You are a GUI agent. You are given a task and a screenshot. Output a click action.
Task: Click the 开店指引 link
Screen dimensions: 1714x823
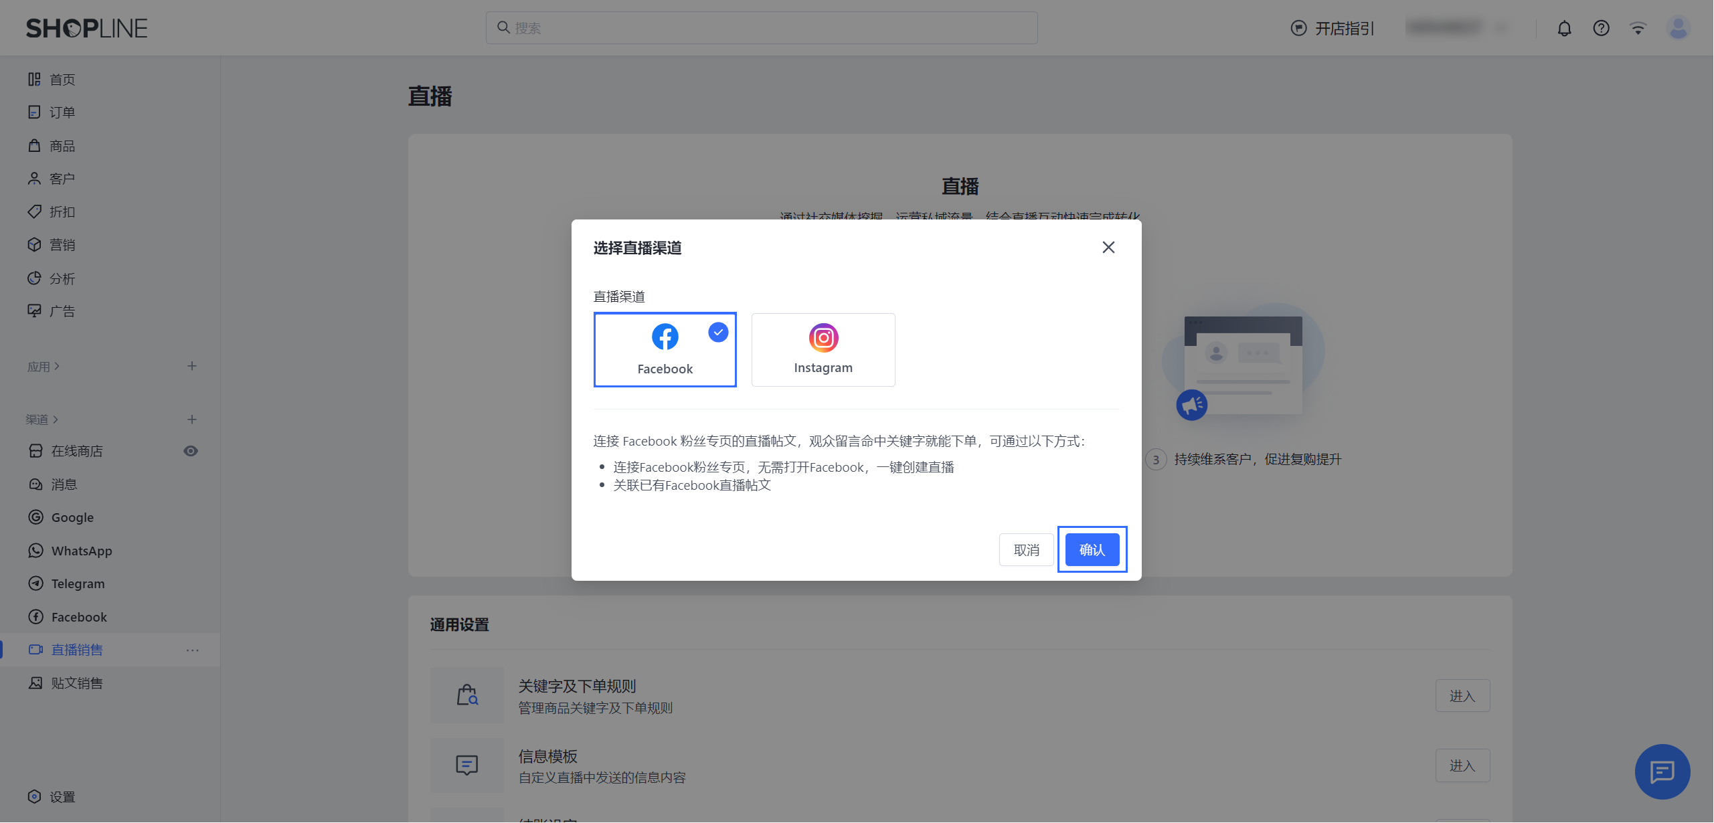tap(1345, 28)
